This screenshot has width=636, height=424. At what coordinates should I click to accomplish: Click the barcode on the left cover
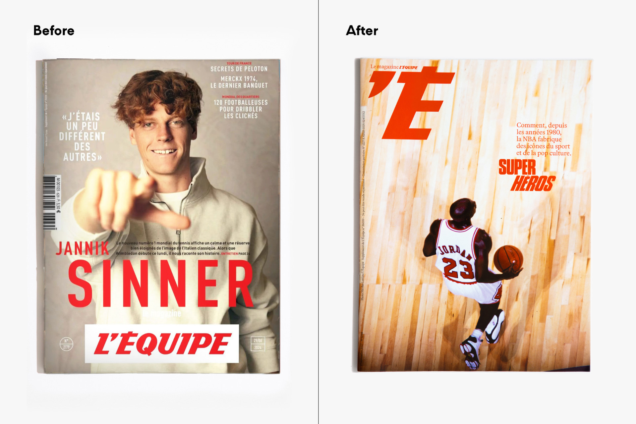click(x=49, y=202)
